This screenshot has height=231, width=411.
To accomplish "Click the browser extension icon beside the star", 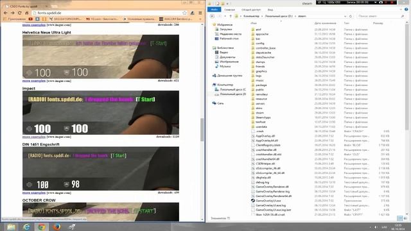I will (192, 13).
